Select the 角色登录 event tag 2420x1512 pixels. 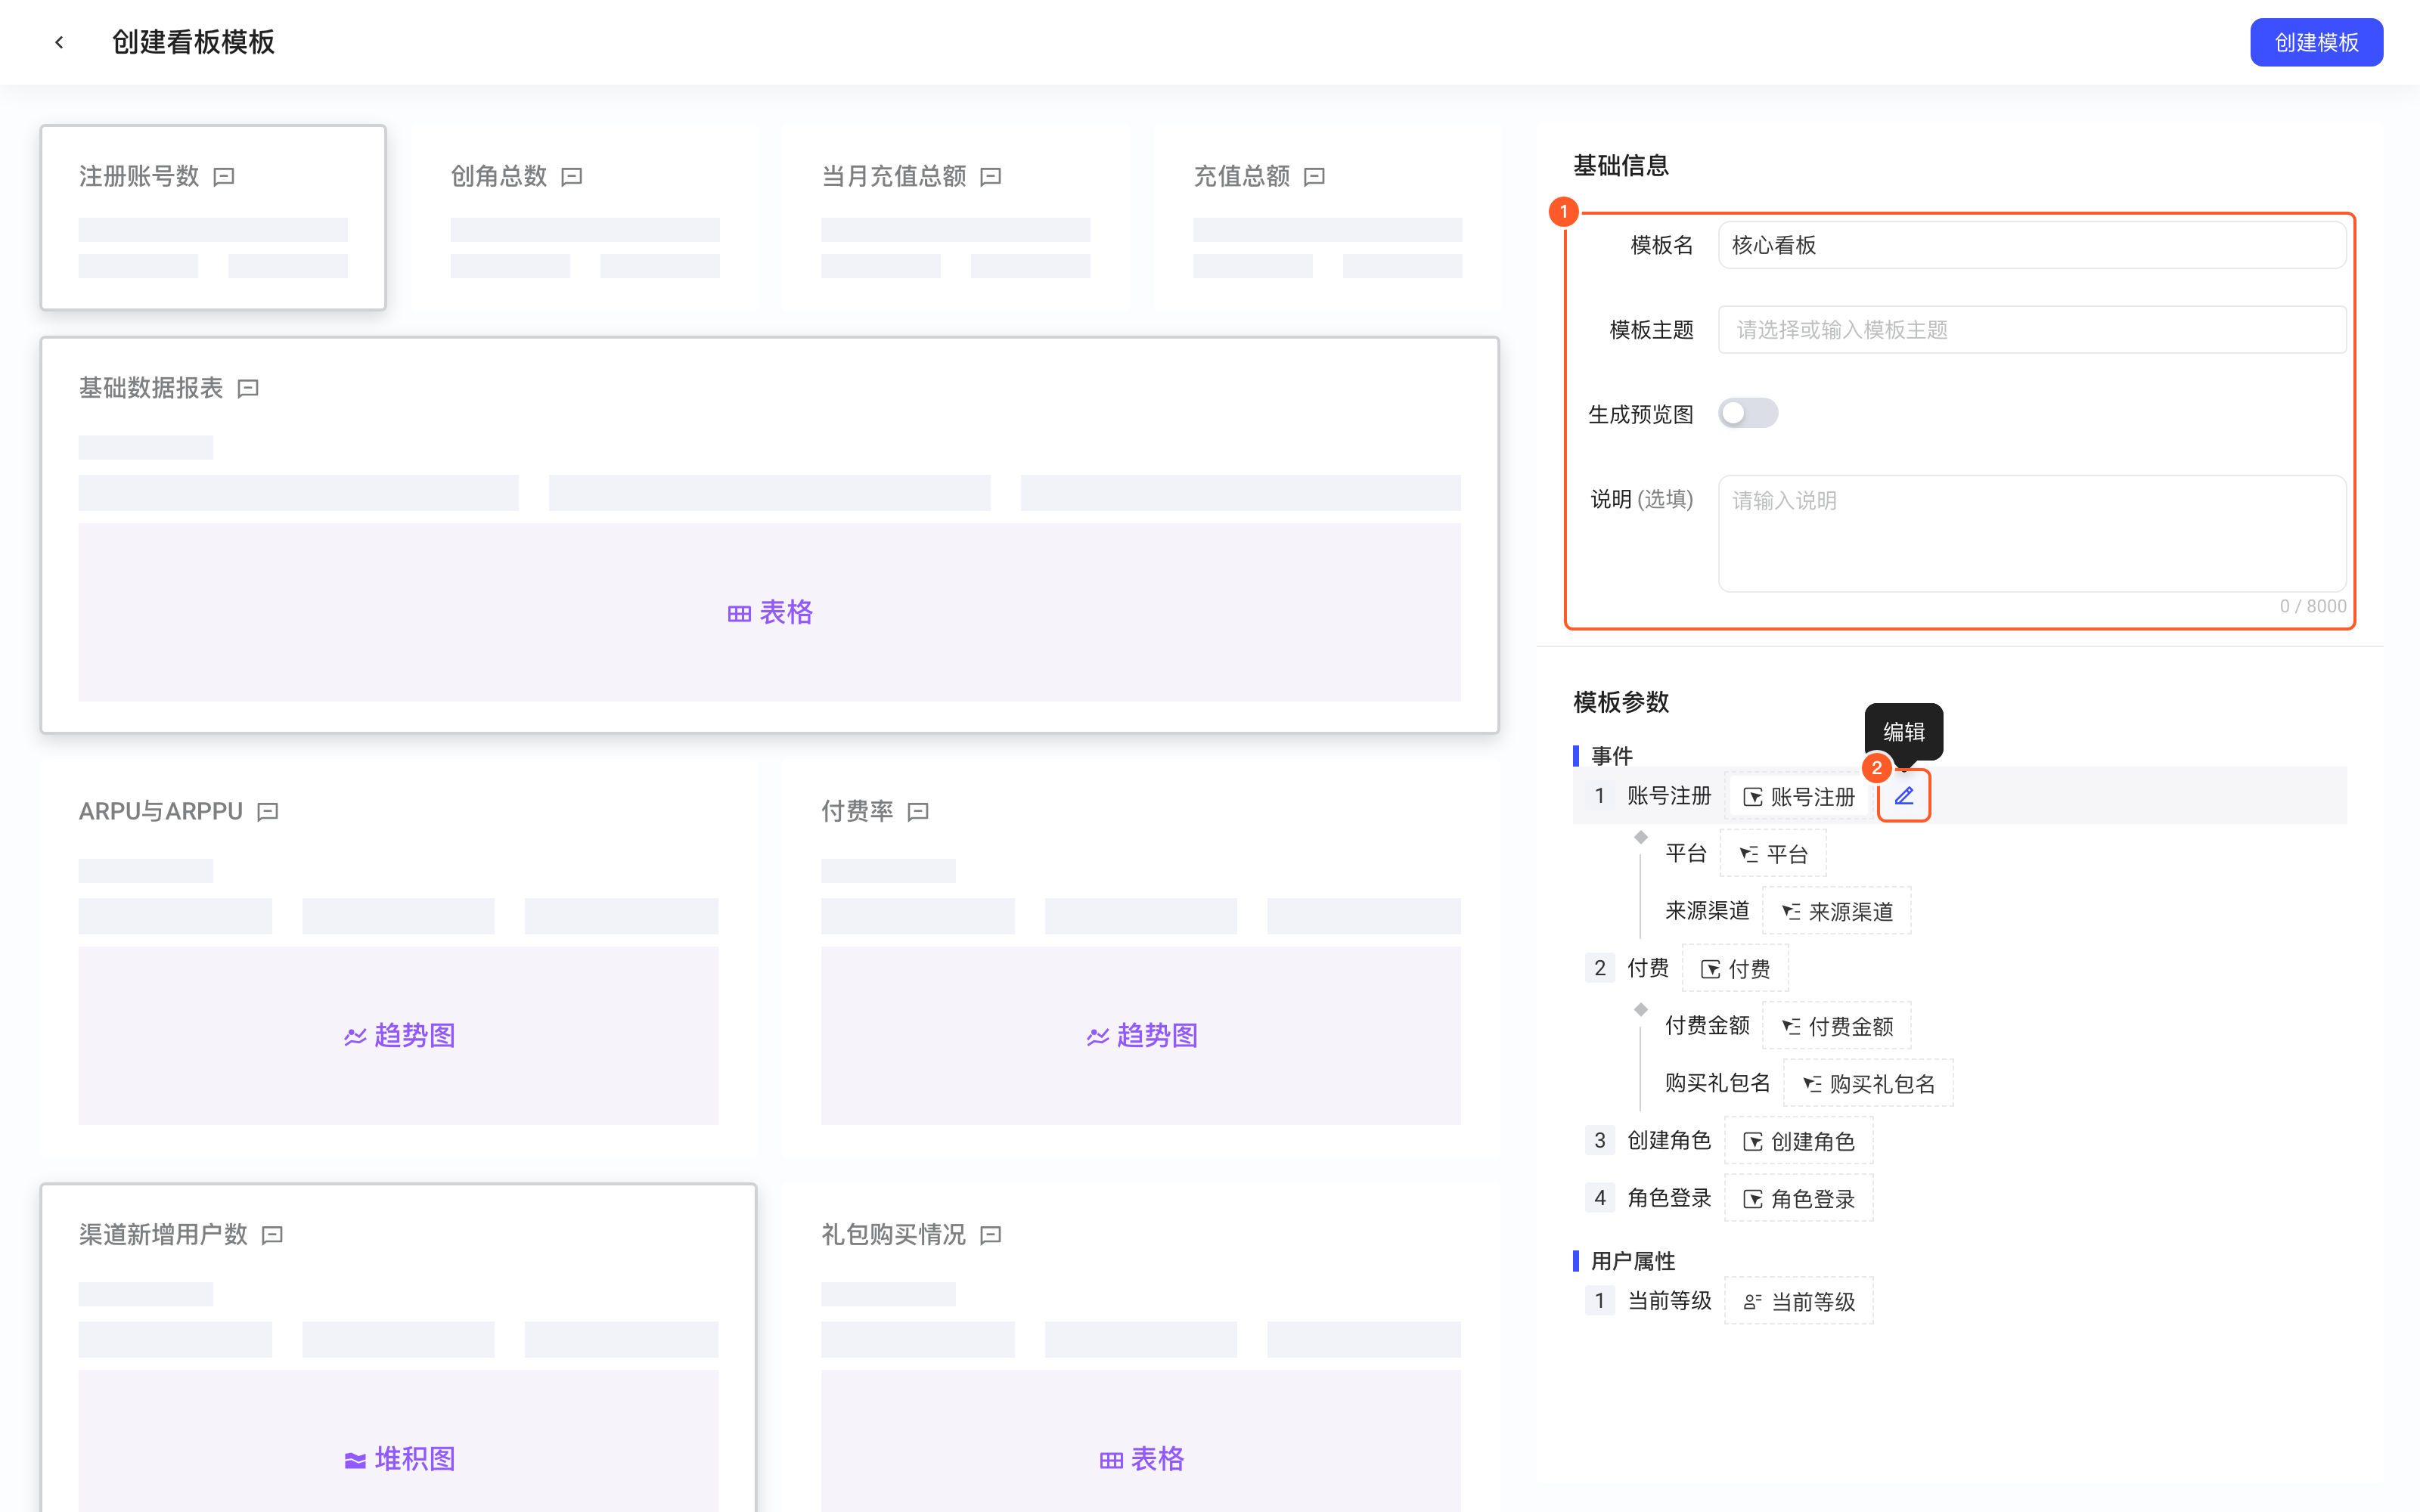[1798, 1199]
